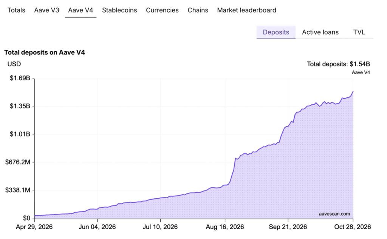Viewport: 387px width, 239px height.
Task: Open the Stablecoins tab
Action: tap(119, 10)
